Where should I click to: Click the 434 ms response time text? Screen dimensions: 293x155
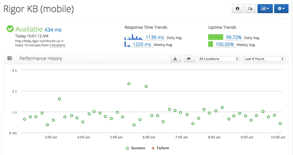(x=53, y=30)
